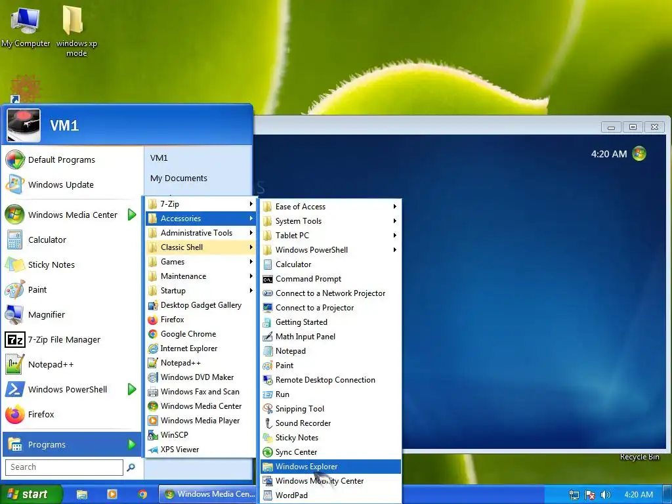672x504 pixels.
Task: Open Internet Explorer from Programs menu
Action: [201, 348]
